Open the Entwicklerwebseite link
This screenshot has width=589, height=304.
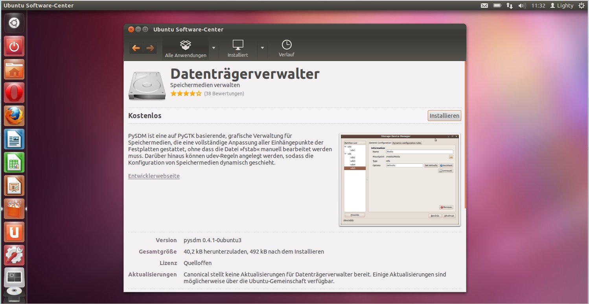tap(154, 176)
